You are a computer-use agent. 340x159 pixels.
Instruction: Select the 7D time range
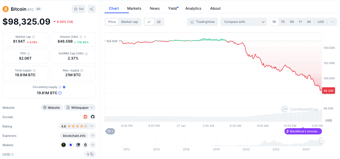[x=283, y=22]
